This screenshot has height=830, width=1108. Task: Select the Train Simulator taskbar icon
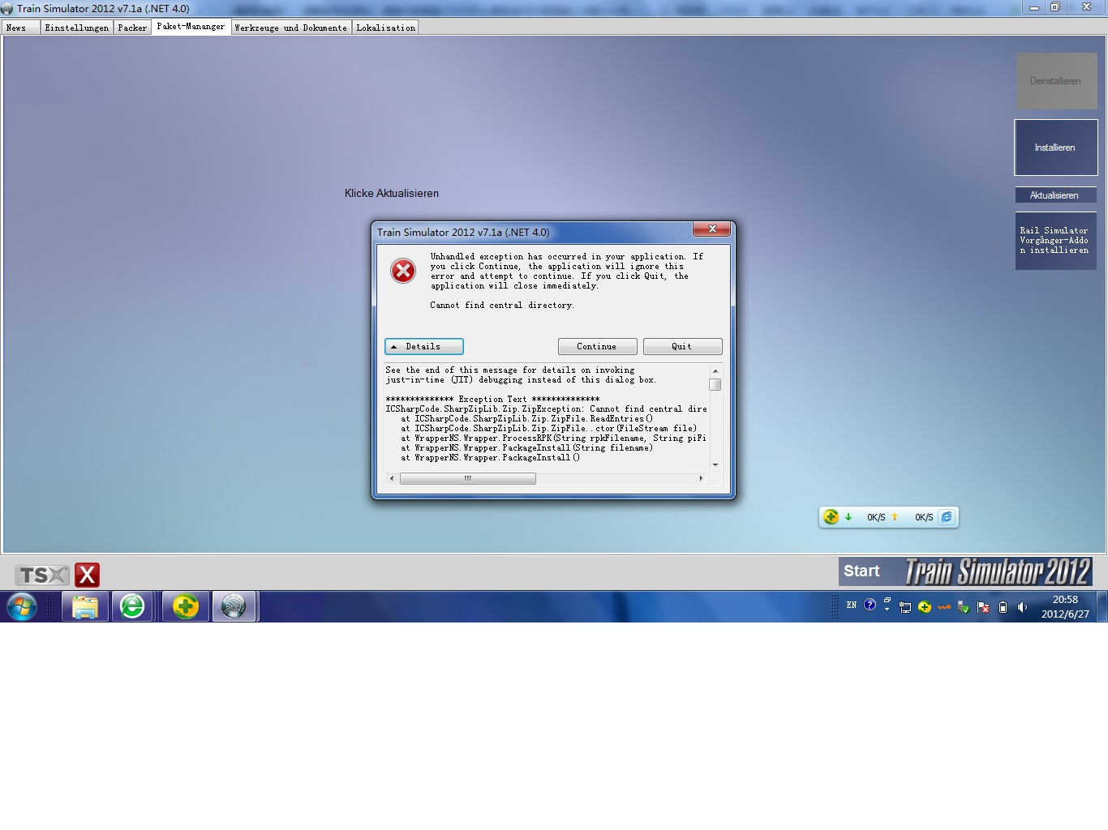[234, 606]
